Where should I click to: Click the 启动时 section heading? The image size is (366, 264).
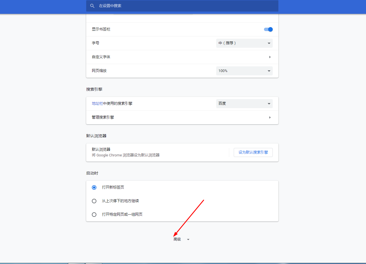pyautogui.click(x=92, y=173)
